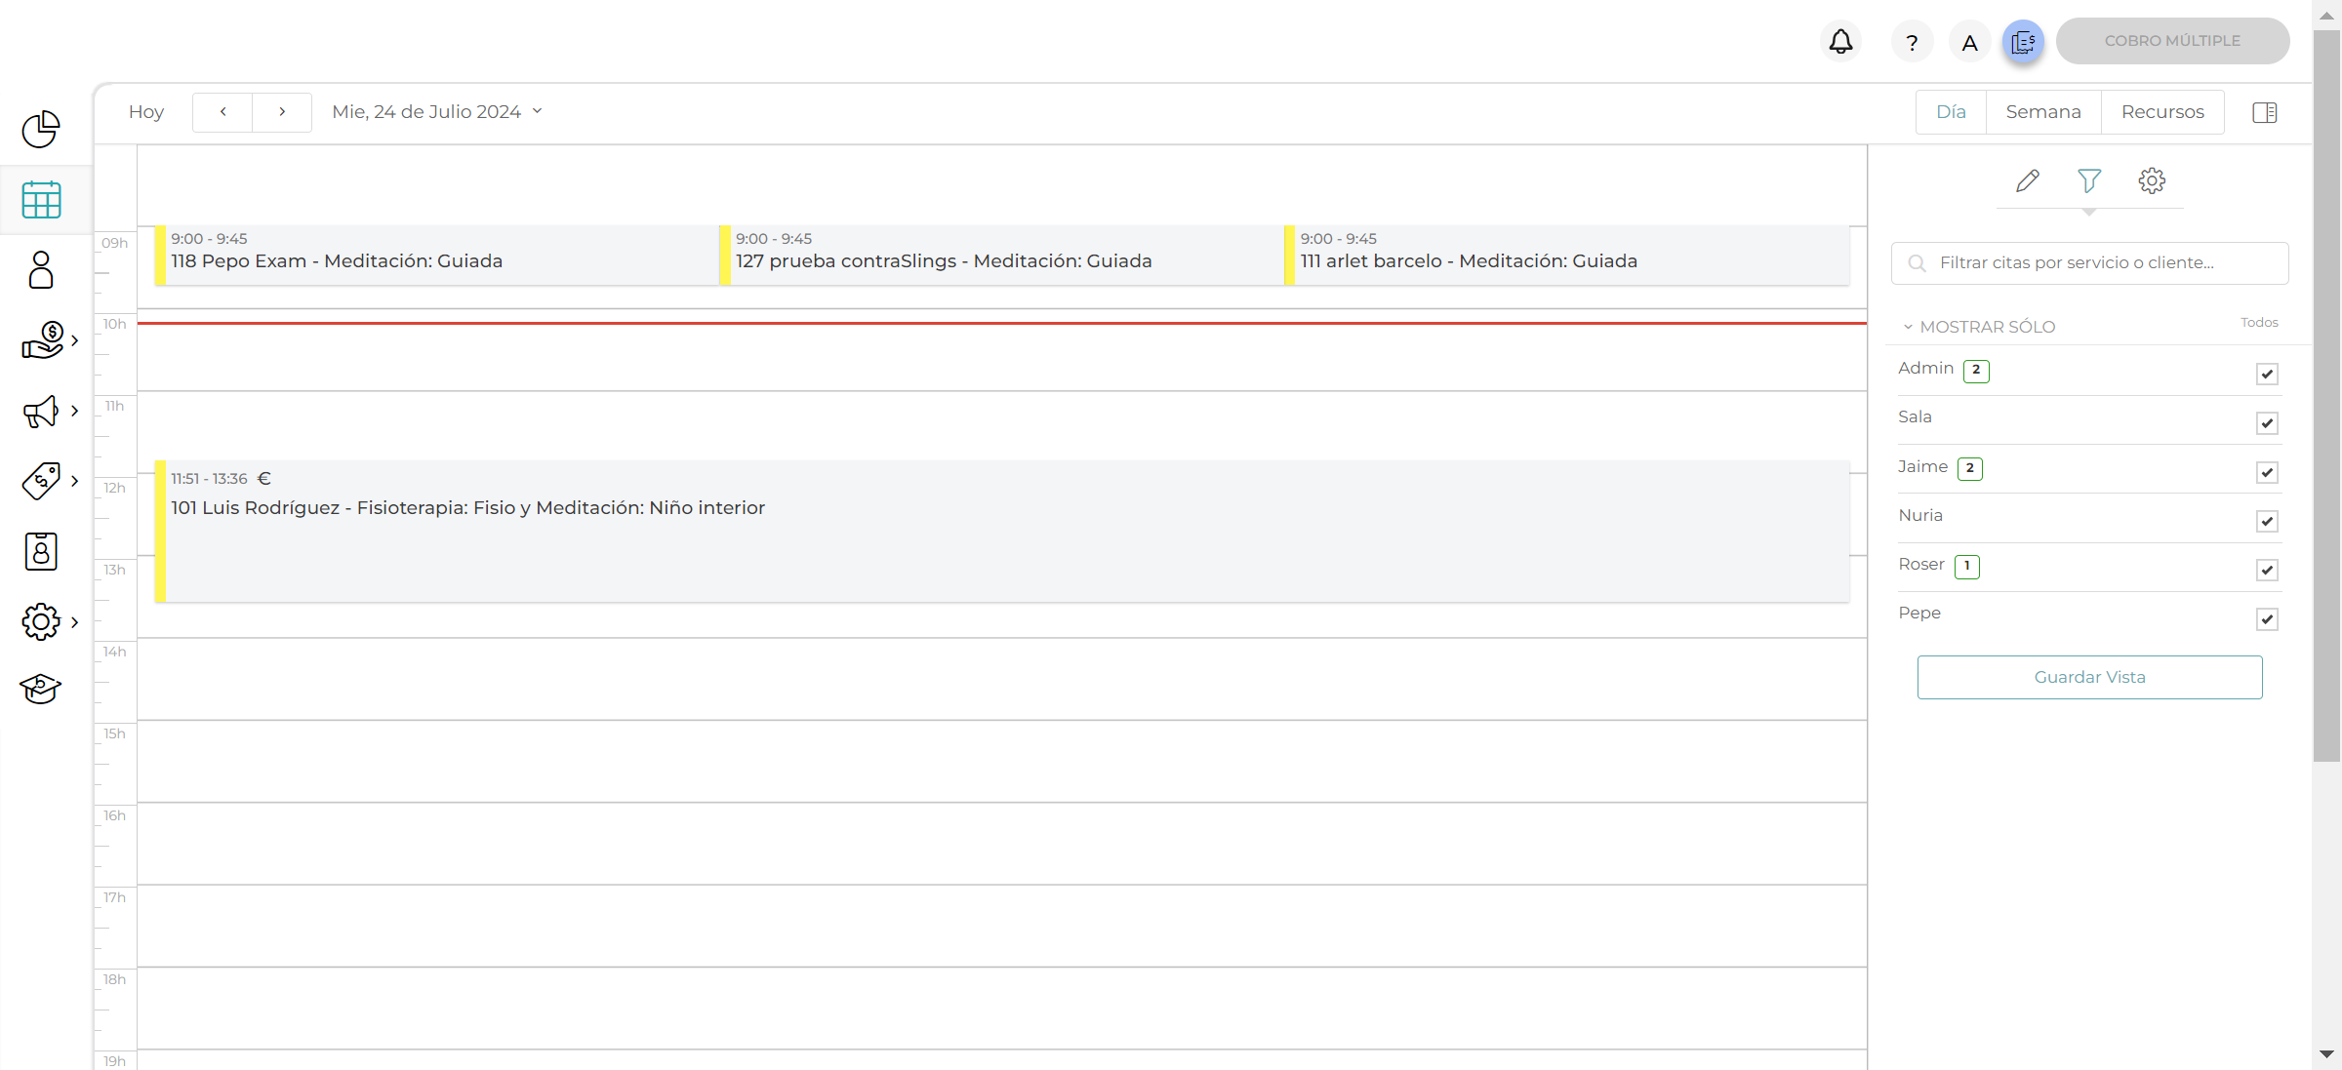Toggle the side panel layout icon
2342x1070 pixels.
2265,112
